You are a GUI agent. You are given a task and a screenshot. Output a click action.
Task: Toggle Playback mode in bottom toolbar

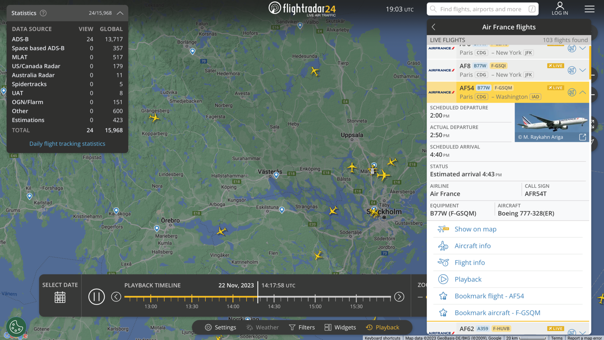click(382, 327)
